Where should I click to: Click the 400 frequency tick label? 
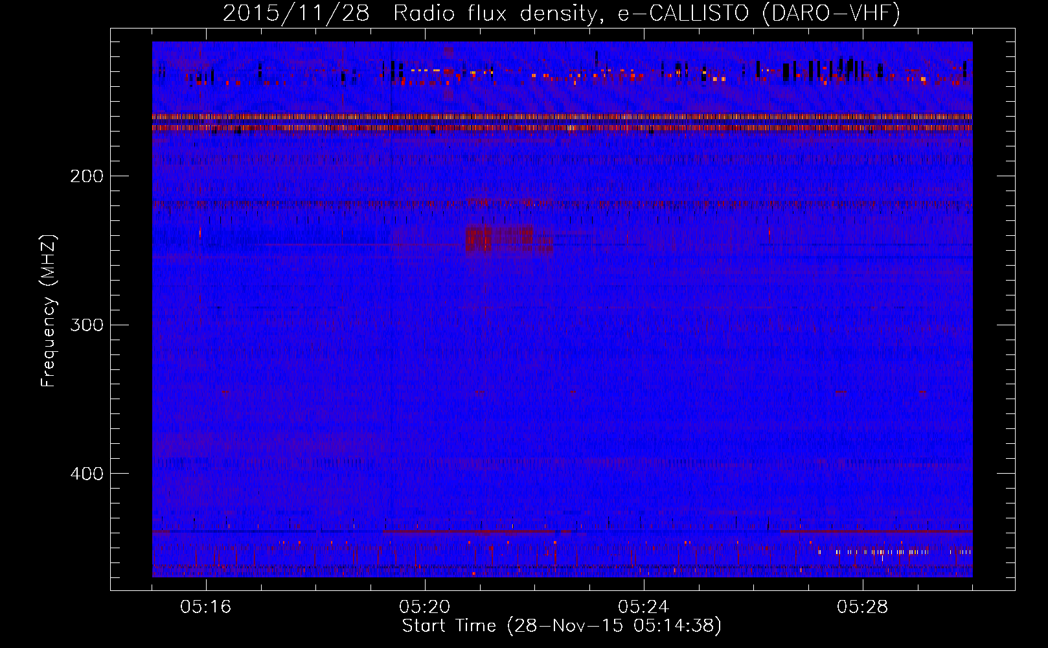click(x=87, y=474)
